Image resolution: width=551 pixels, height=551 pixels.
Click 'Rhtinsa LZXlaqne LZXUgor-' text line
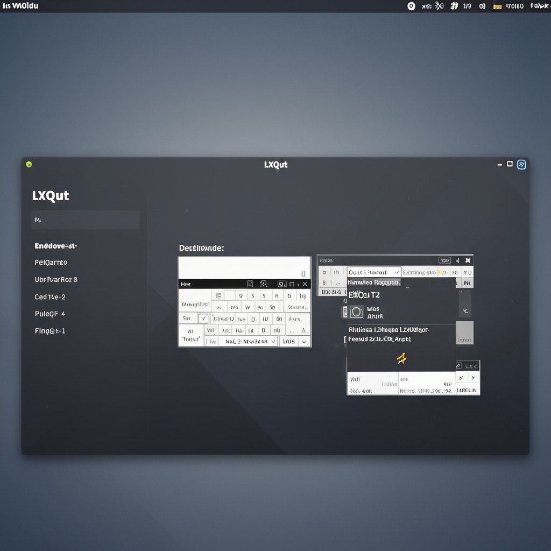click(x=389, y=330)
